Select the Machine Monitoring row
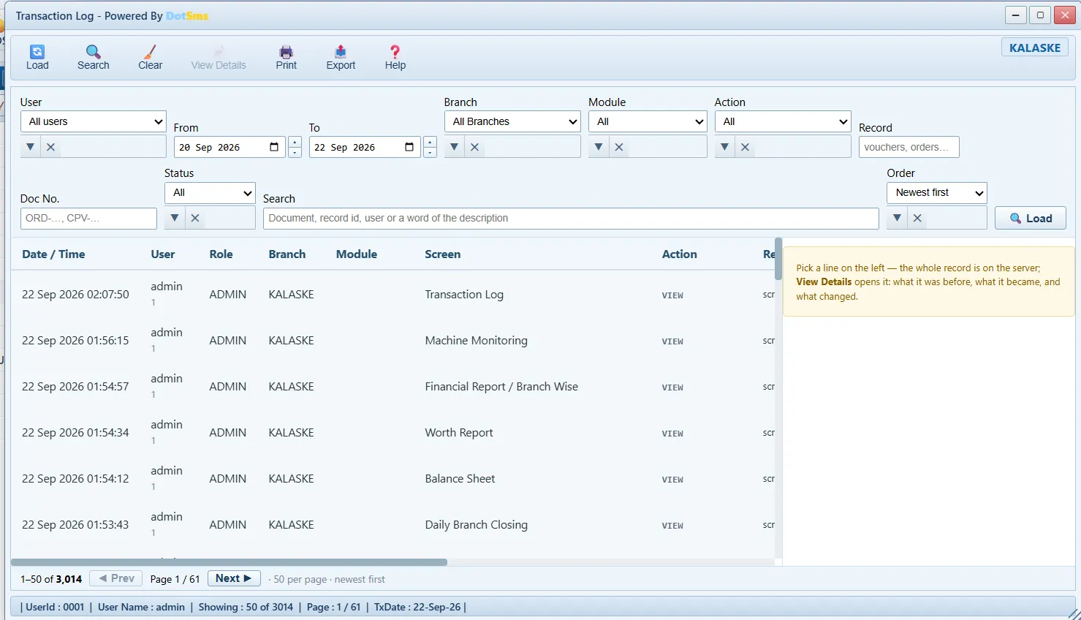The image size is (1081, 620). click(392, 340)
